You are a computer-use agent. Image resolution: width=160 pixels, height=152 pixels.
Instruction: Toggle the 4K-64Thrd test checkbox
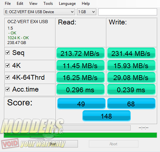(x=8, y=77)
